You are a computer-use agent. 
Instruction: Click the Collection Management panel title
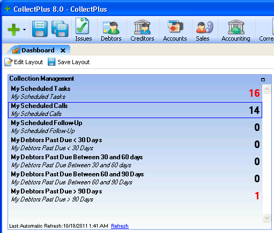42,79
